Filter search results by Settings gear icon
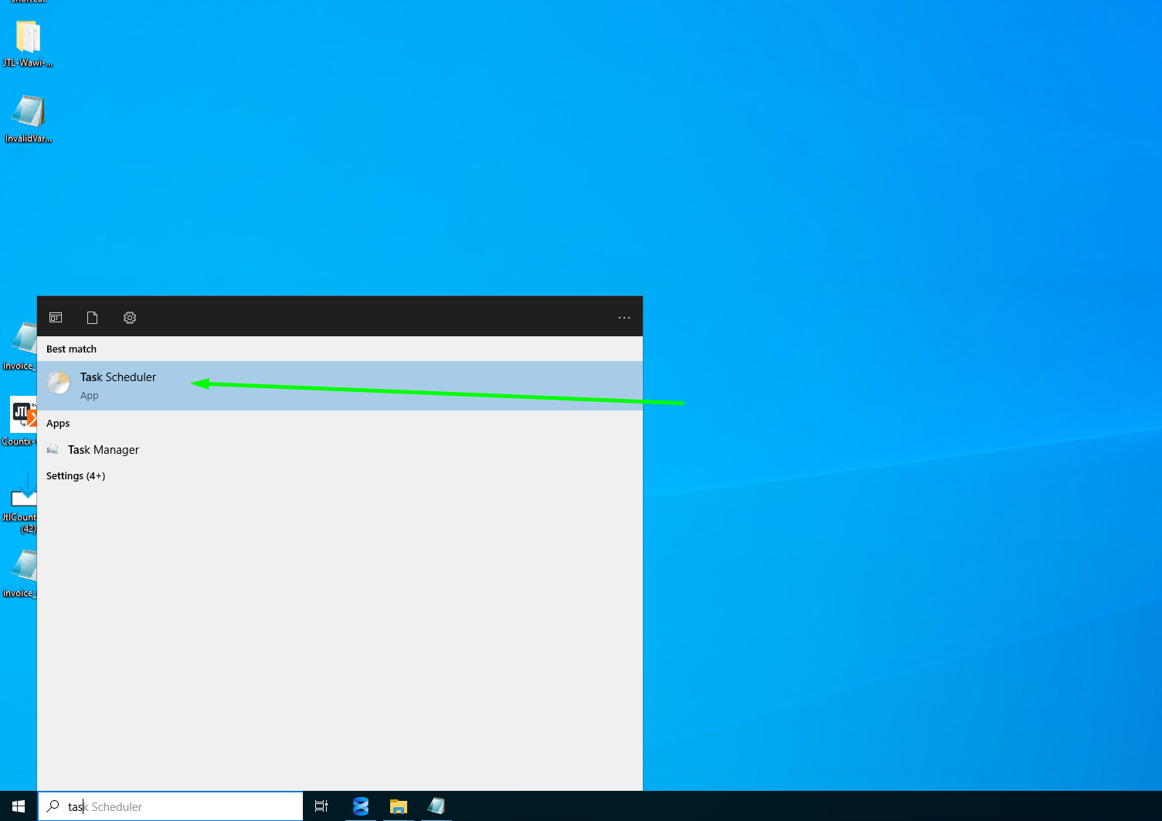The image size is (1162, 821). tap(130, 318)
